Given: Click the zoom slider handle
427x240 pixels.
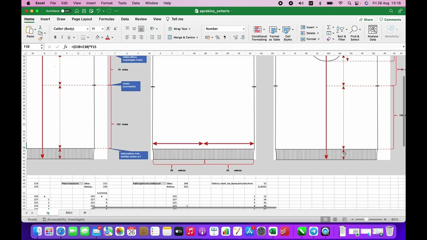Looking at the screenshot, I should (366, 219).
